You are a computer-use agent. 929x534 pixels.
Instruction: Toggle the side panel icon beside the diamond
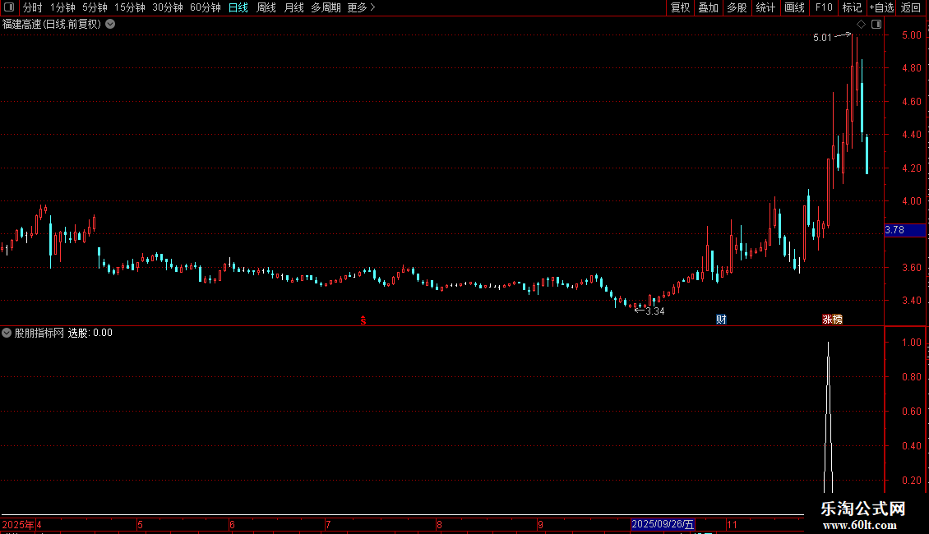(876, 25)
